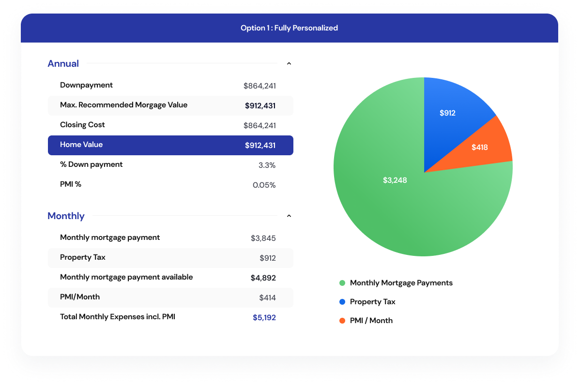Collapse the Monthly section chevron
This screenshot has width=580, height=385.
(x=289, y=216)
